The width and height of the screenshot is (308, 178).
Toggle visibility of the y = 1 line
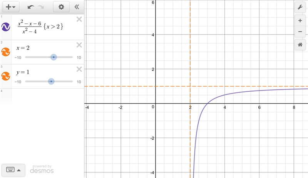[x=6, y=76]
